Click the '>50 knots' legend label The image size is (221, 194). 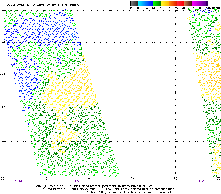[212, 8]
